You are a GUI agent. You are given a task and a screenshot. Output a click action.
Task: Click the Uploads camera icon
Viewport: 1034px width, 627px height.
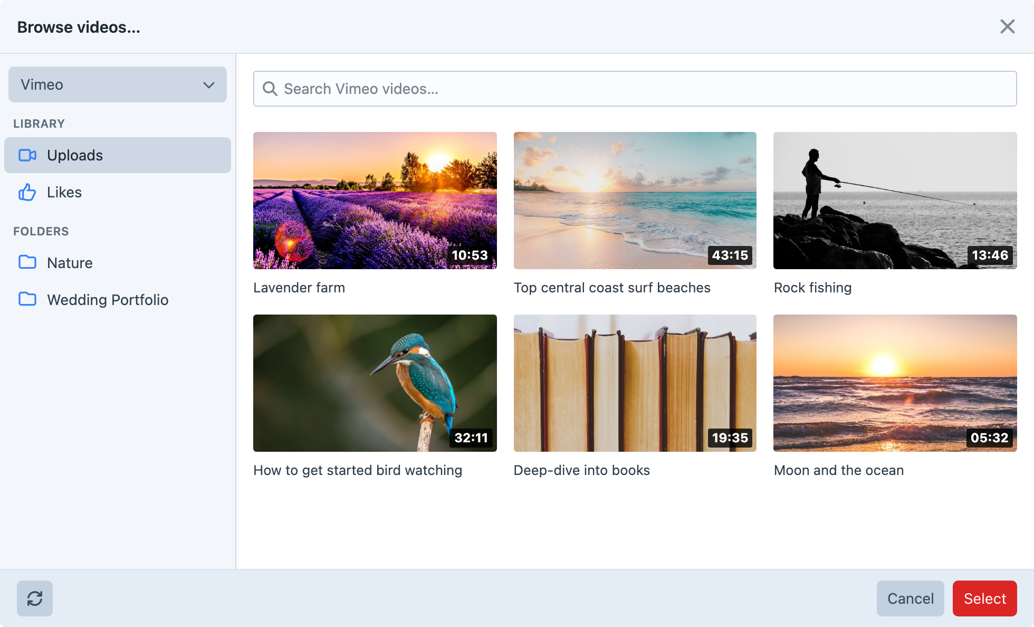click(x=27, y=155)
